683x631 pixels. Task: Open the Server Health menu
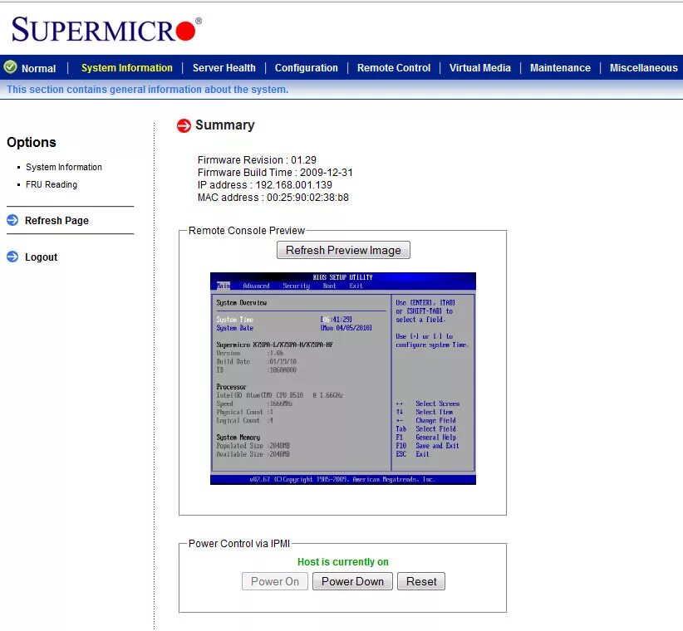coord(224,68)
